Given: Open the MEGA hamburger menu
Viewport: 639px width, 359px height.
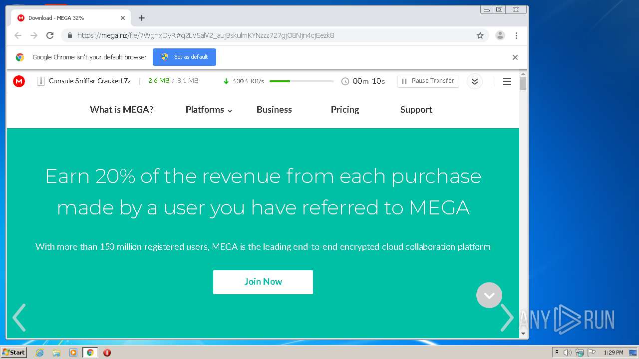Looking at the screenshot, I should 507,81.
